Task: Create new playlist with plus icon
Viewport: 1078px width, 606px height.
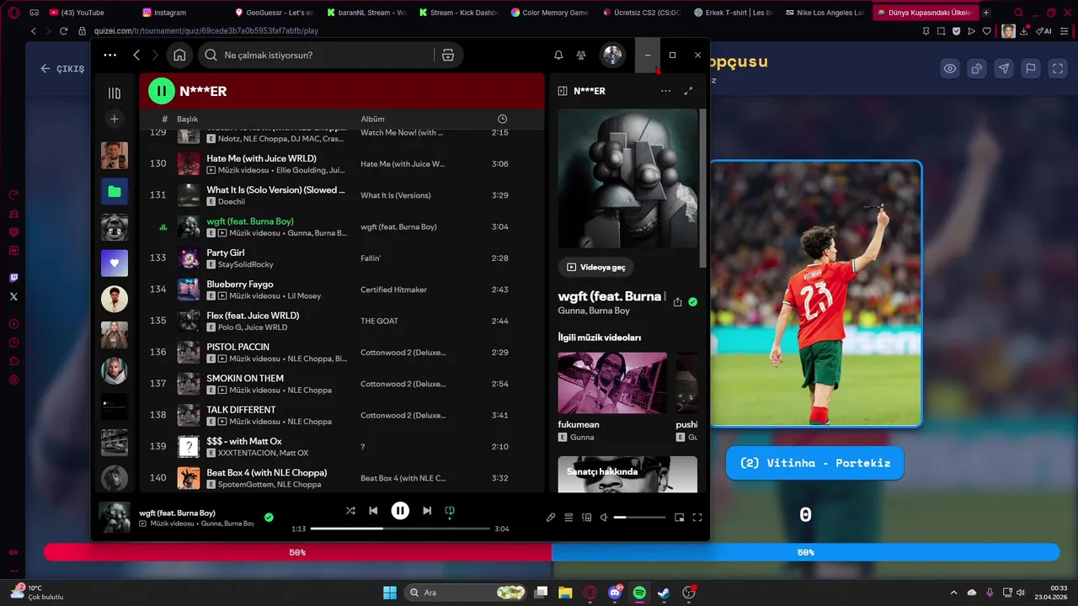Action: click(115, 120)
